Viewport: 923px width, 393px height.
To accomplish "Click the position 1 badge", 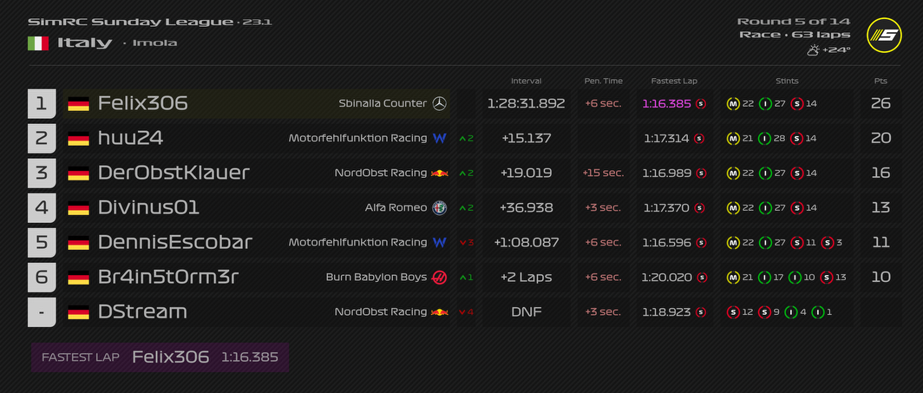I will coord(42,103).
